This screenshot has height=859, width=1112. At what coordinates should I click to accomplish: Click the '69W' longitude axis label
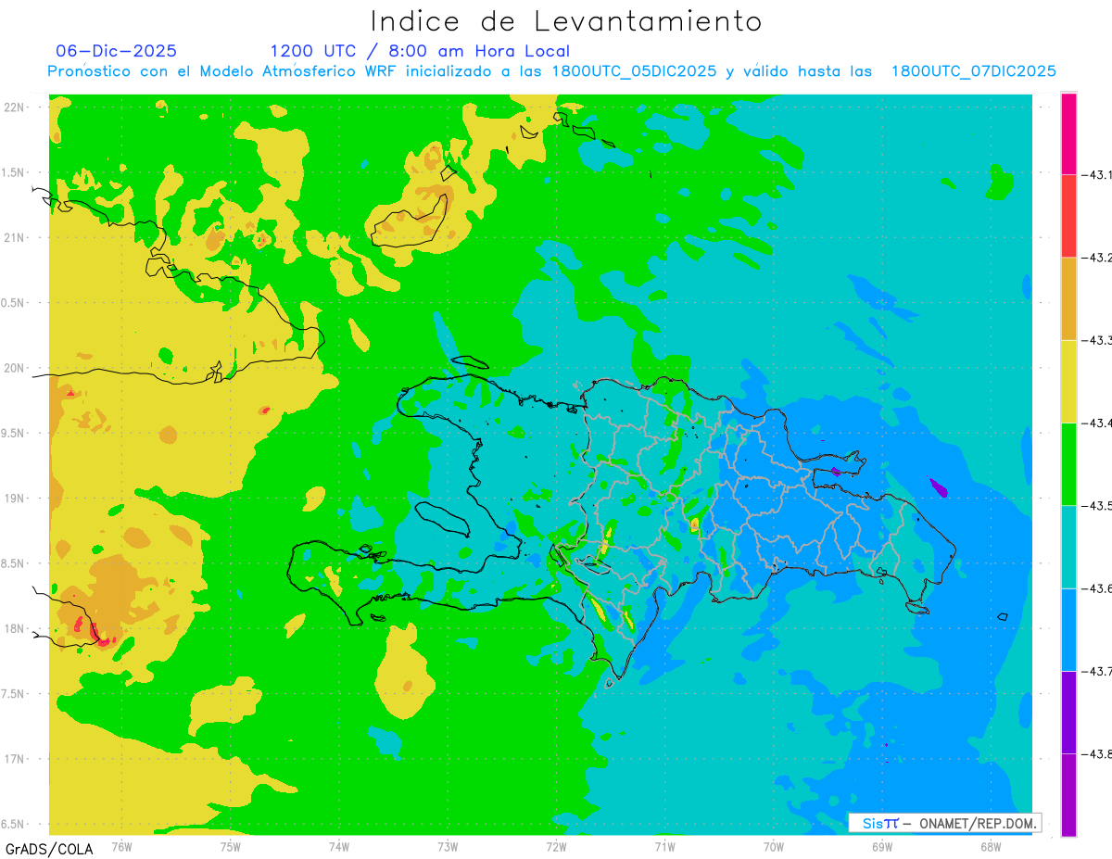pyautogui.click(x=882, y=846)
